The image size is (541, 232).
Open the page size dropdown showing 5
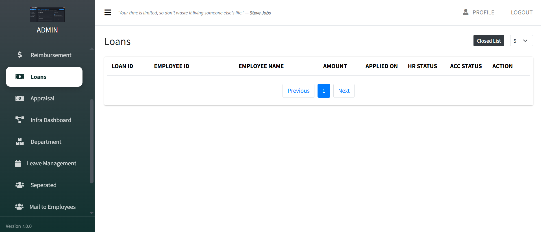[521, 41]
